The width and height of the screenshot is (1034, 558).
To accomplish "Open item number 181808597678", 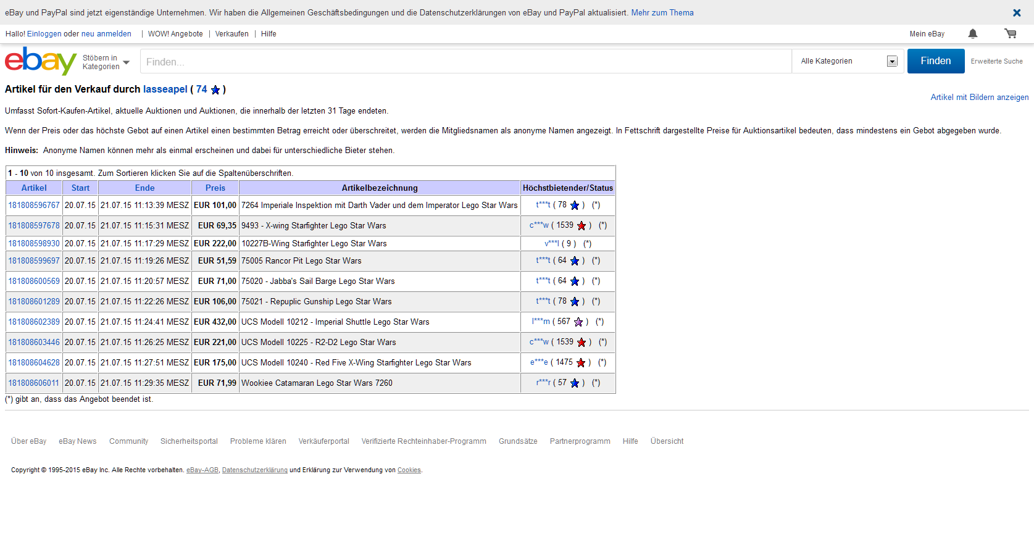I will pos(34,226).
